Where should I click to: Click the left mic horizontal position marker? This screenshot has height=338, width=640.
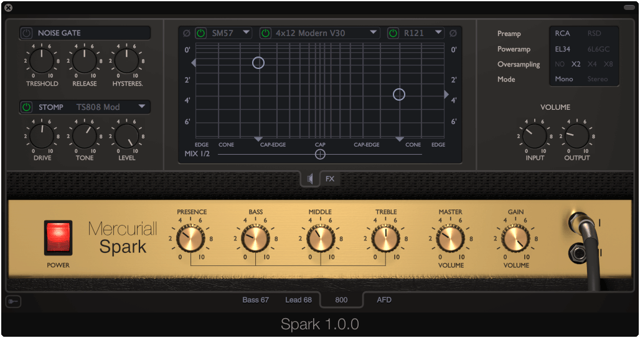[x=258, y=139]
